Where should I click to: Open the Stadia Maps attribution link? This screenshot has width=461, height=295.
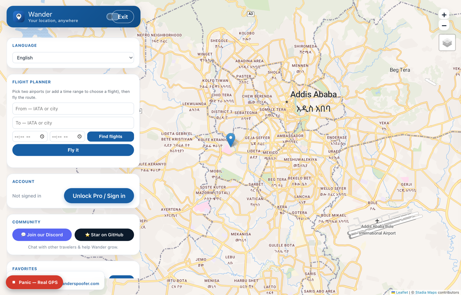point(426,292)
